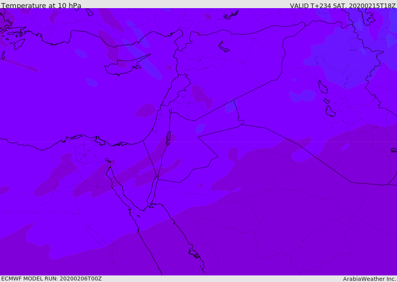Click the 'Temperature at 10 hPa' title
The image size is (397, 282).
pos(41,5)
